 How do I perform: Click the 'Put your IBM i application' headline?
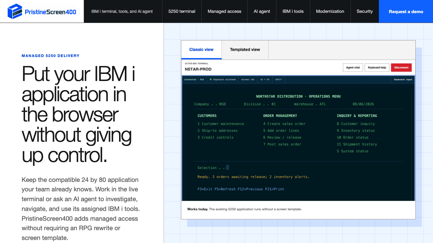(x=79, y=115)
